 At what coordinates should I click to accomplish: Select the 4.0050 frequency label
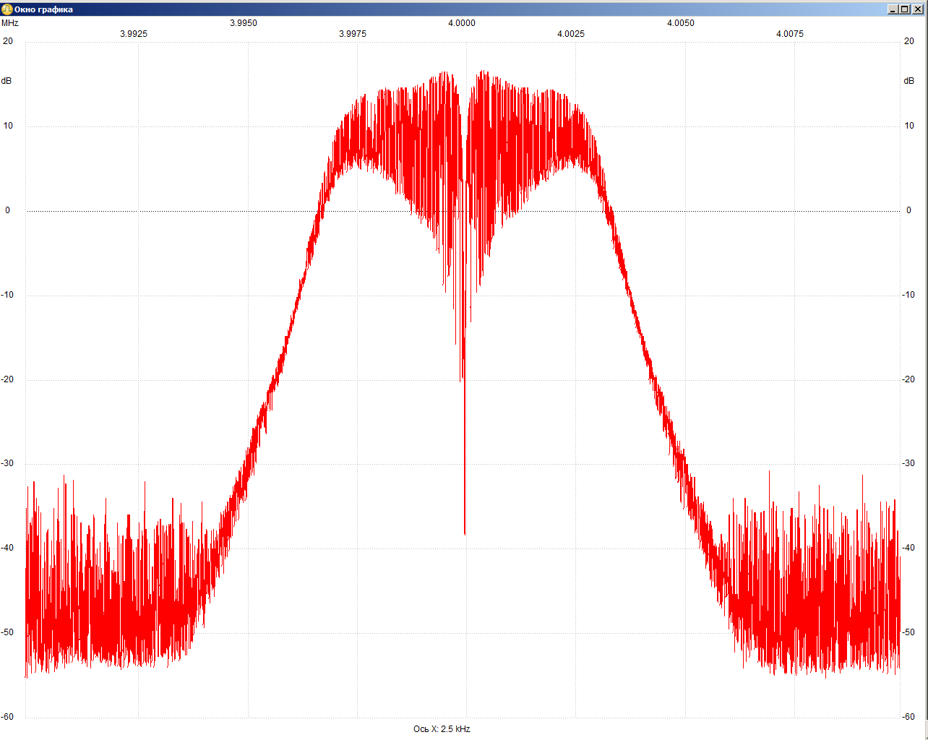coord(681,23)
